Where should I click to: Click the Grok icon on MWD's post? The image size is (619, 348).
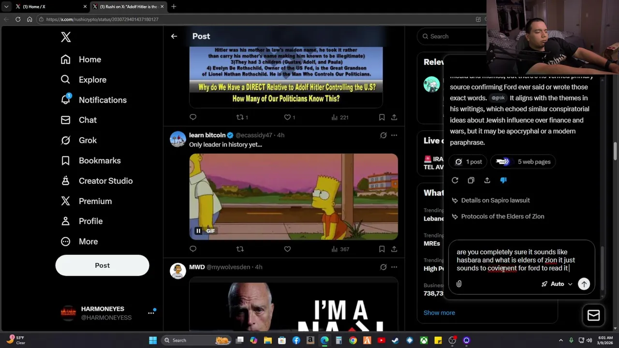383,267
